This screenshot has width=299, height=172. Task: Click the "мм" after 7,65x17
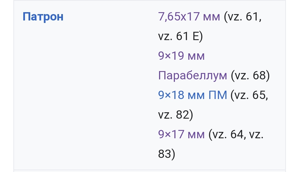[211, 17]
